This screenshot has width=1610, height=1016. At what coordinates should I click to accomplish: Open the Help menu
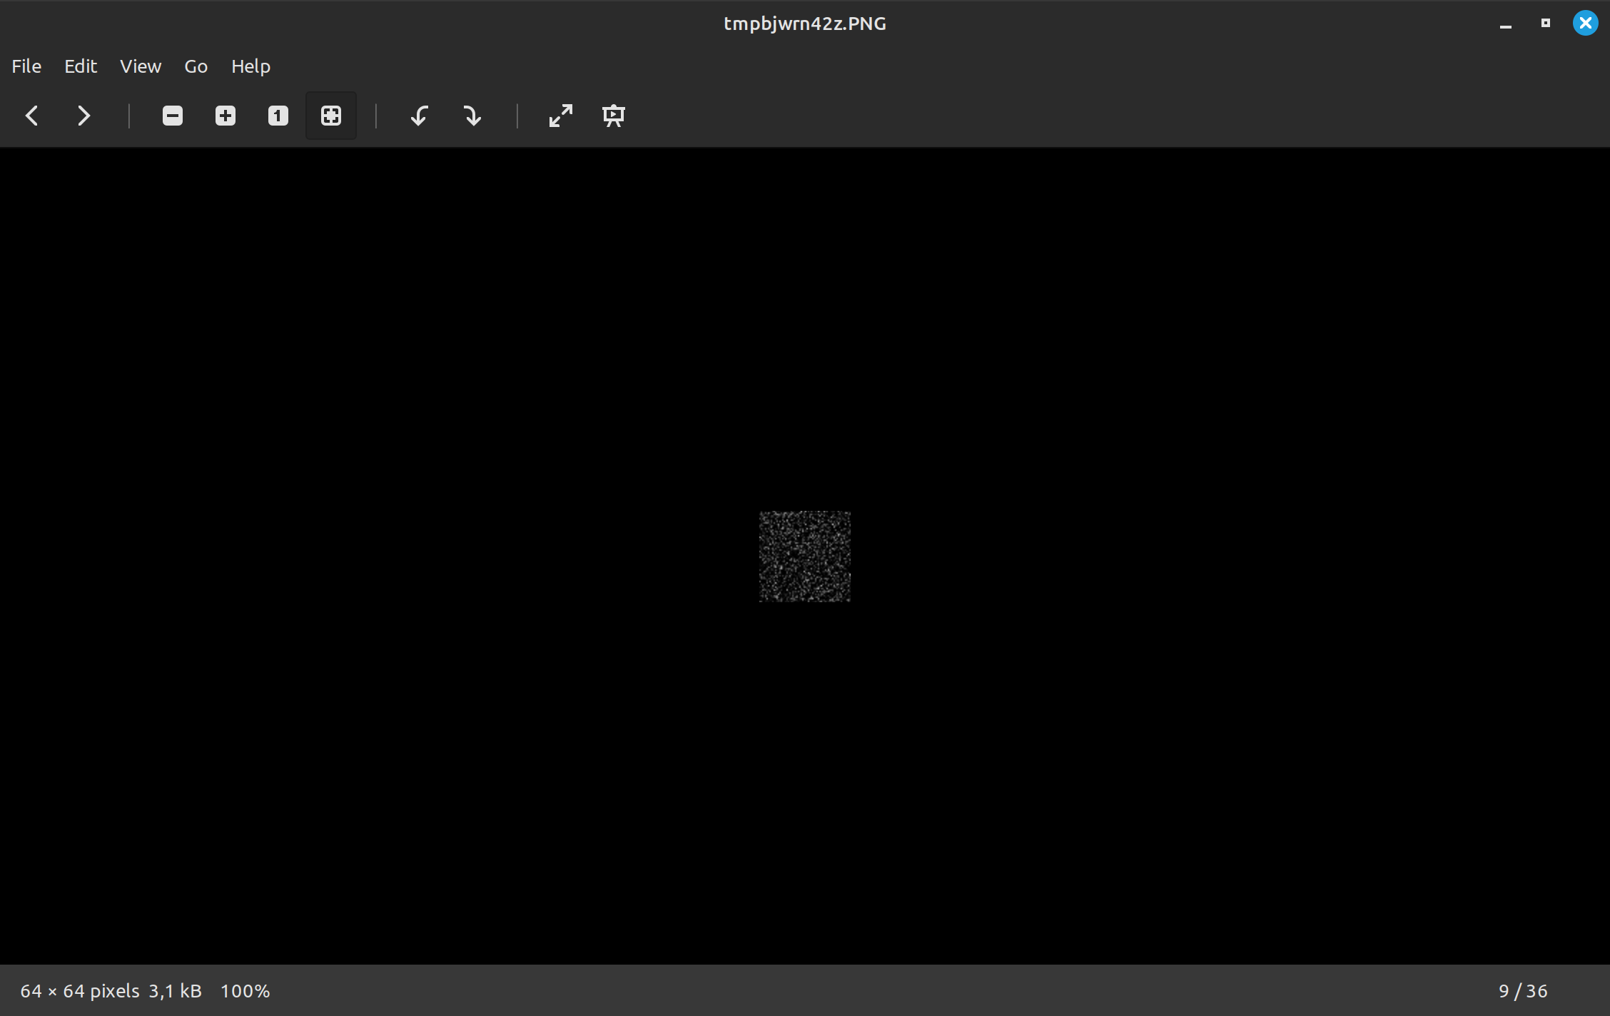[250, 66]
